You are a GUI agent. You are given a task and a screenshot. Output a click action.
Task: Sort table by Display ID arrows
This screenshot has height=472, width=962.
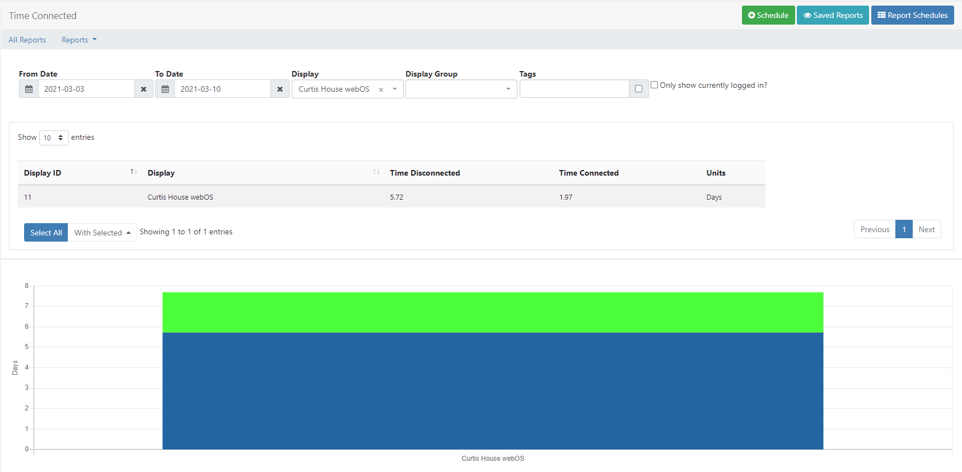[134, 172]
